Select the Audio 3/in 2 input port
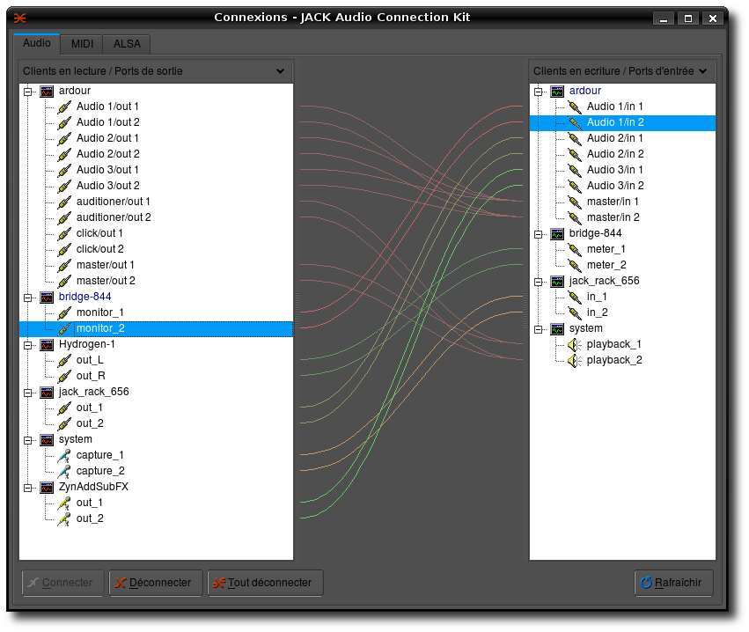Image resolution: width=749 pixels, height=632 pixels. coord(615,186)
